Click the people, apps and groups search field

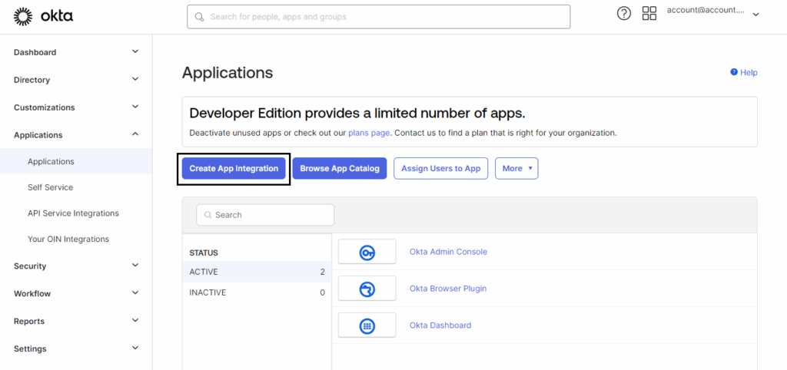(x=378, y=17)
